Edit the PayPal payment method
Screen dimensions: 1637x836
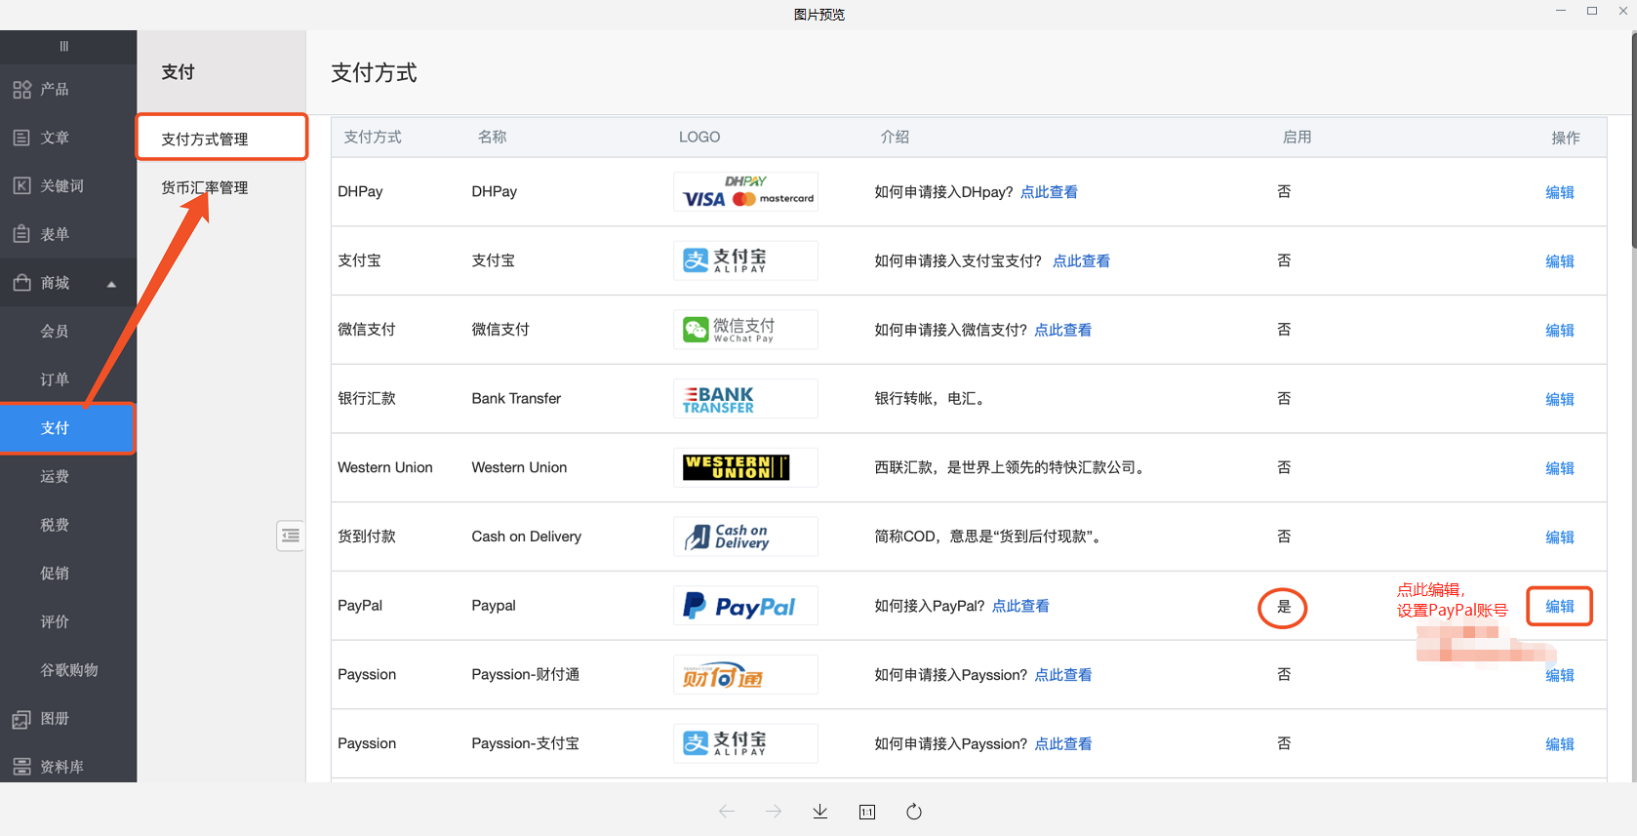1559,606
